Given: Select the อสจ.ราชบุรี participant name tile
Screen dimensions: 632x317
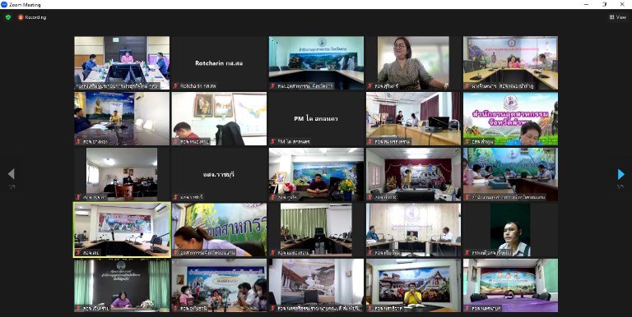Looking at the screenshot, I should (x=219, y=174).
